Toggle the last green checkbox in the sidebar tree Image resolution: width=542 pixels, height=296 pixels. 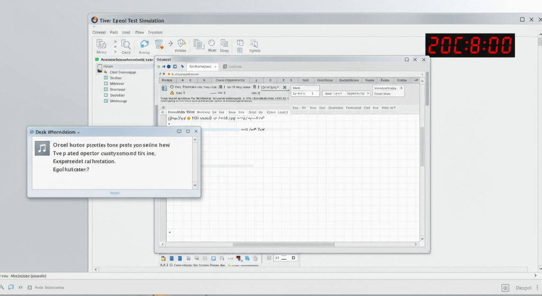[x=106, y=101]
